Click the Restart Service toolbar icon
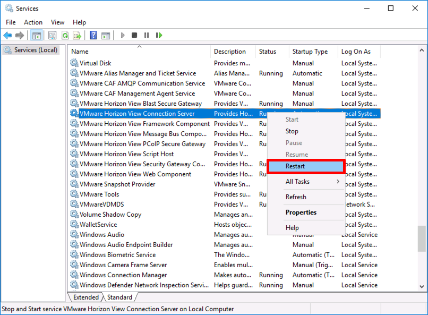 (159, 35)
